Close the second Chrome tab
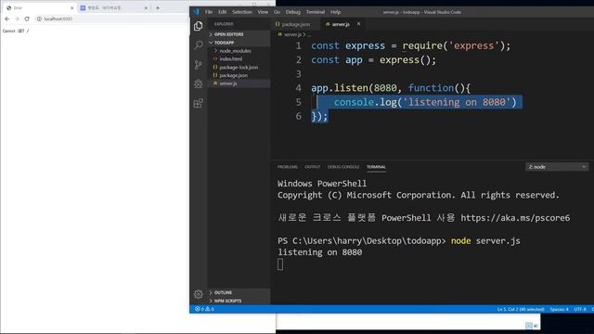Viewport: 594px width, 334px height. (146, 7)
